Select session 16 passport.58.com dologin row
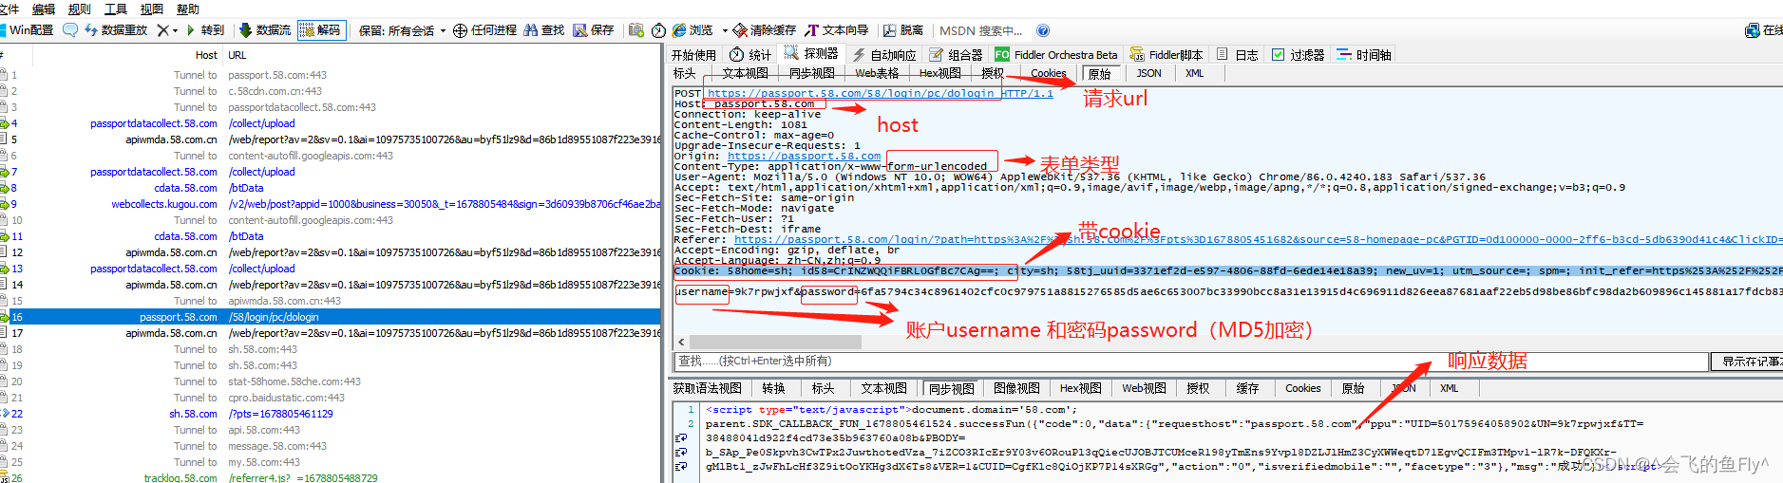 click(x=331, y=317)
